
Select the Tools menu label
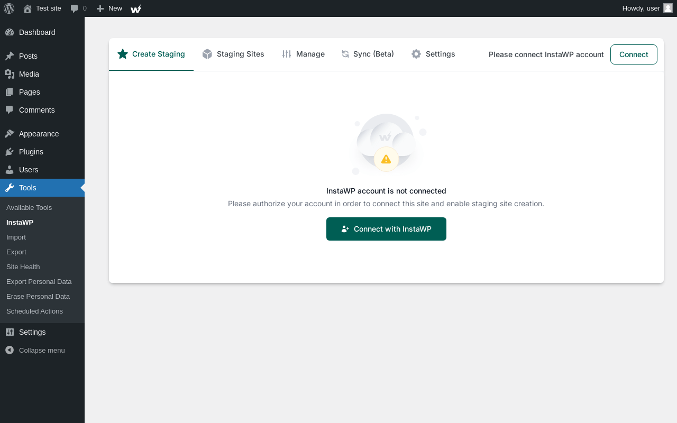click(x=28, y=188)
